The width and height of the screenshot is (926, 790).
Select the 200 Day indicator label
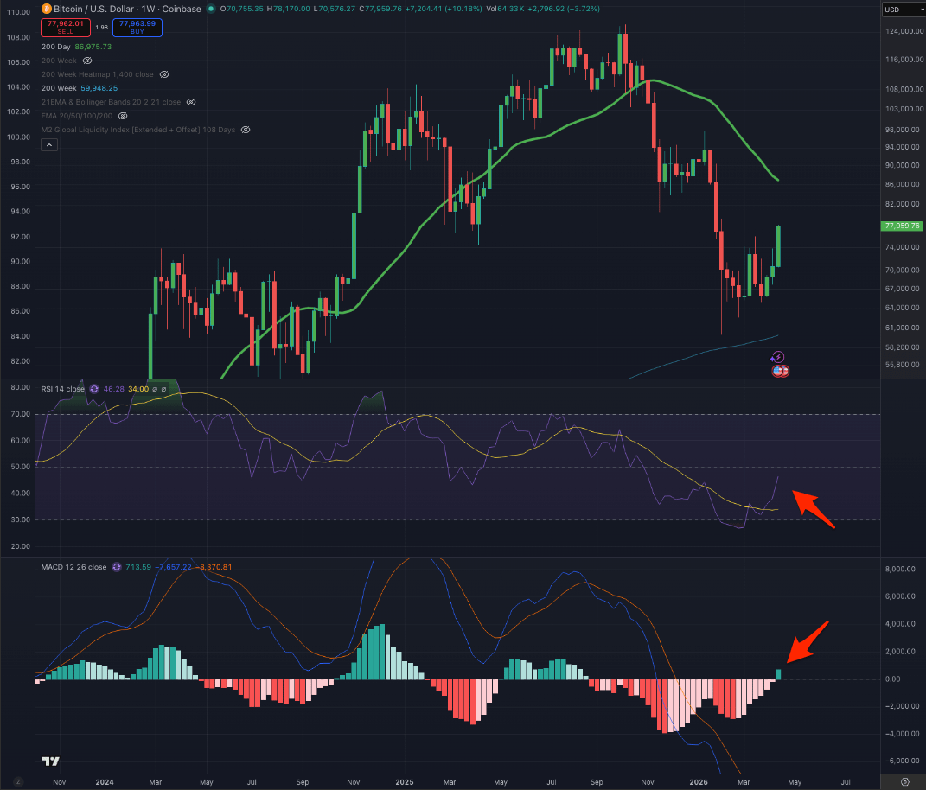tap(56, 47)
